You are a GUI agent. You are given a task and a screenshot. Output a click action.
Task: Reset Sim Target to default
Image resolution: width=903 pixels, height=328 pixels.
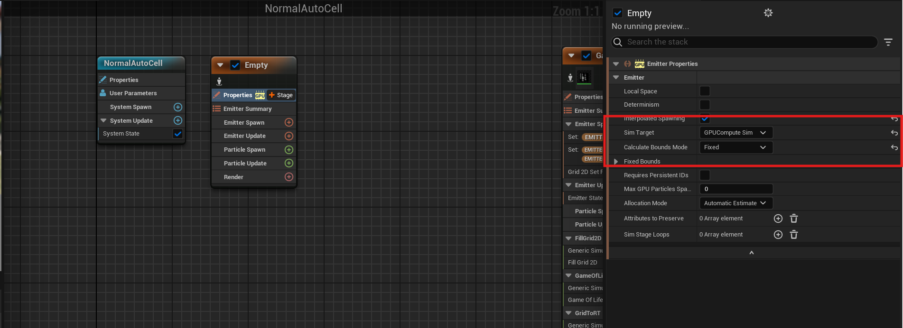click(894, 133)
